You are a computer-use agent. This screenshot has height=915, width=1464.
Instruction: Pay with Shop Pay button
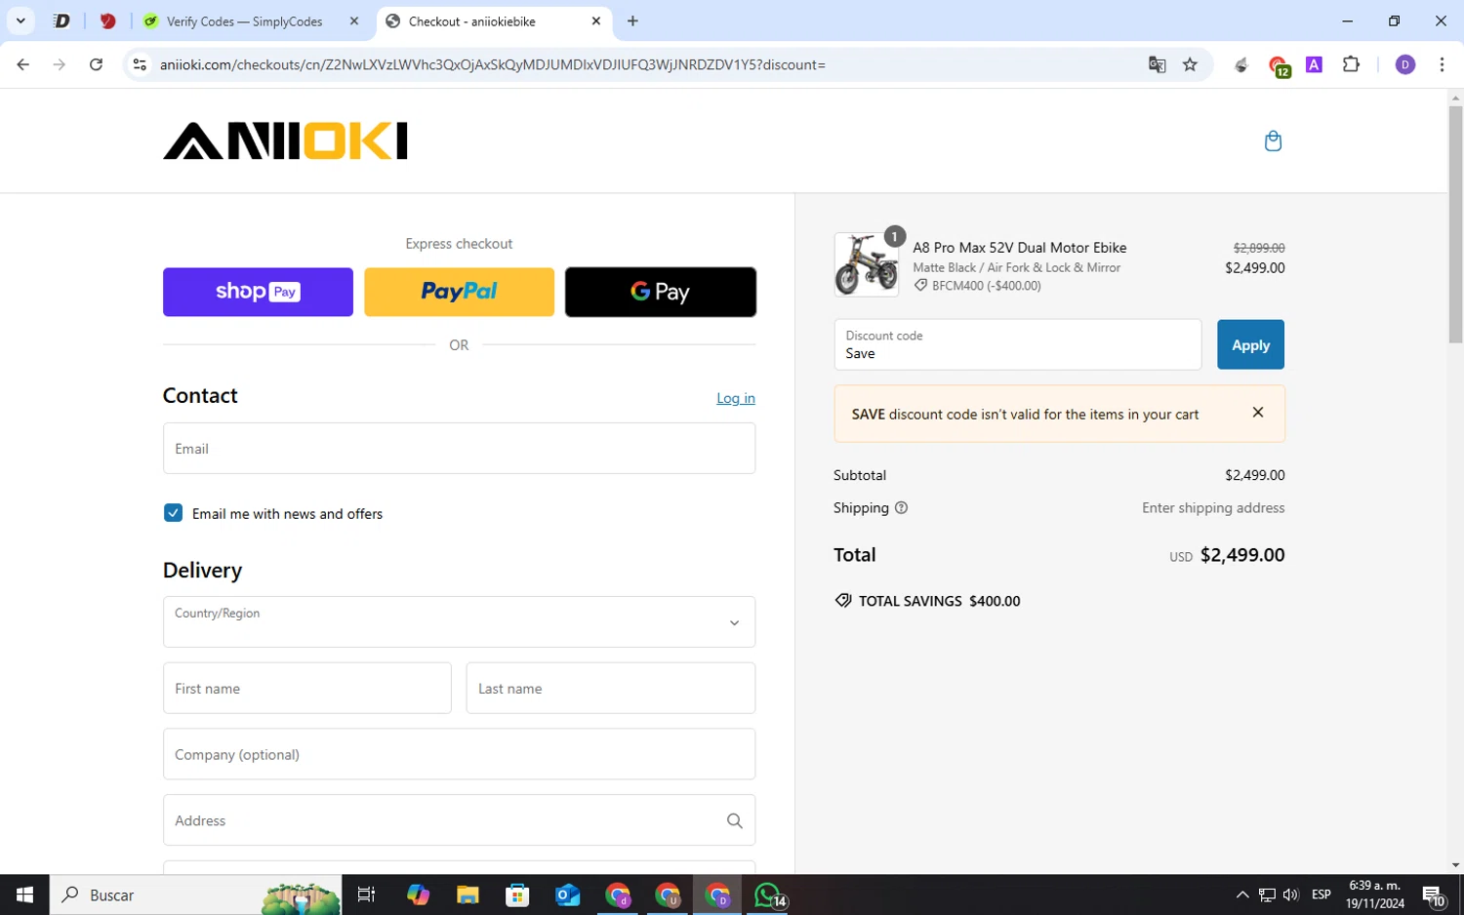[258, 292]
